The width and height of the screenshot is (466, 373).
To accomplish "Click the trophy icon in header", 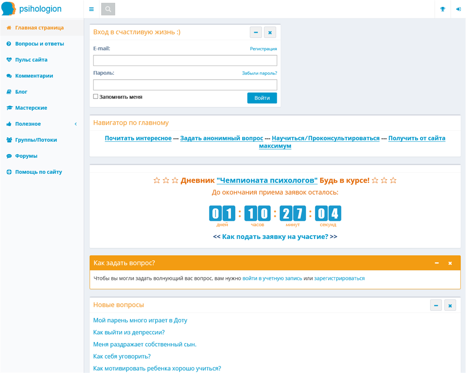I will point(443,9).
